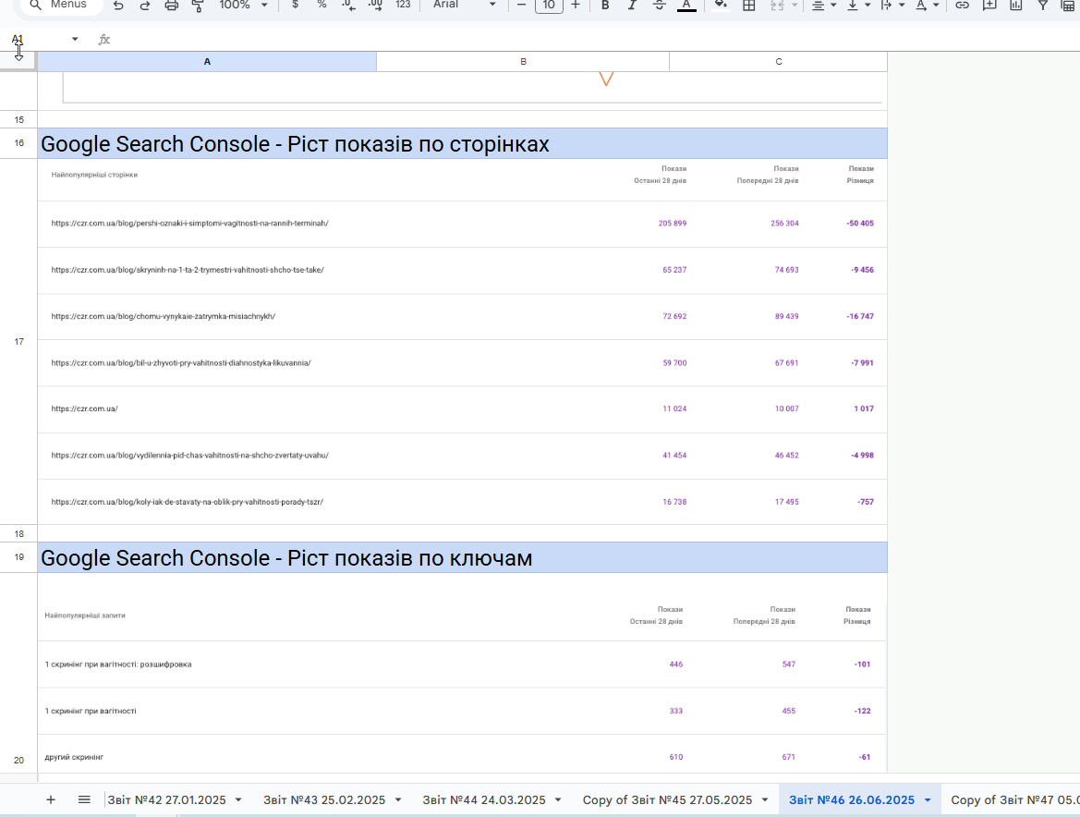The height and width of the screenshot is (817, 1080).
Task: Click the skryninh-na-1-ta-2-trymestri URL
Action: point(188,270)
